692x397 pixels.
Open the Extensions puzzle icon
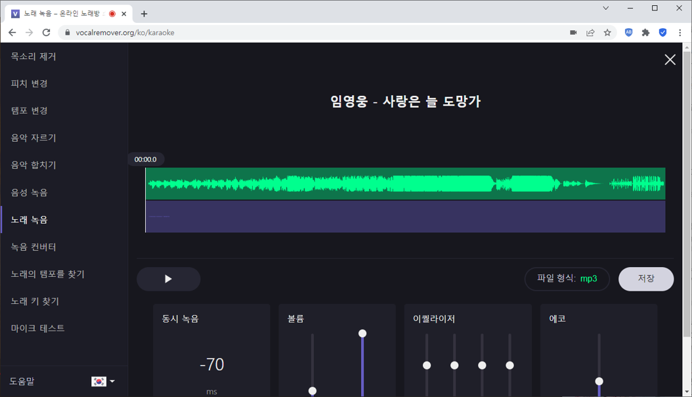pyautogui.click(x=645, y=32)
